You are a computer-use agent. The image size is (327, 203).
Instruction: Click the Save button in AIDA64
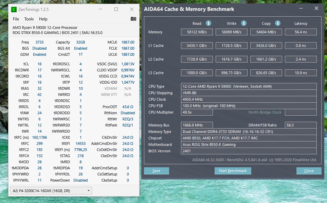click(x=157, y=171)
